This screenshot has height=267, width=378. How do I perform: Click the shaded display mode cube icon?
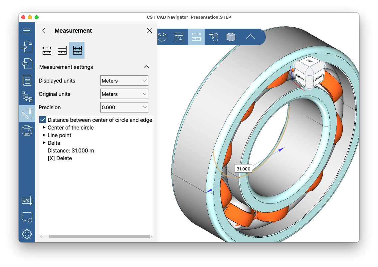[x=231, y=37]
